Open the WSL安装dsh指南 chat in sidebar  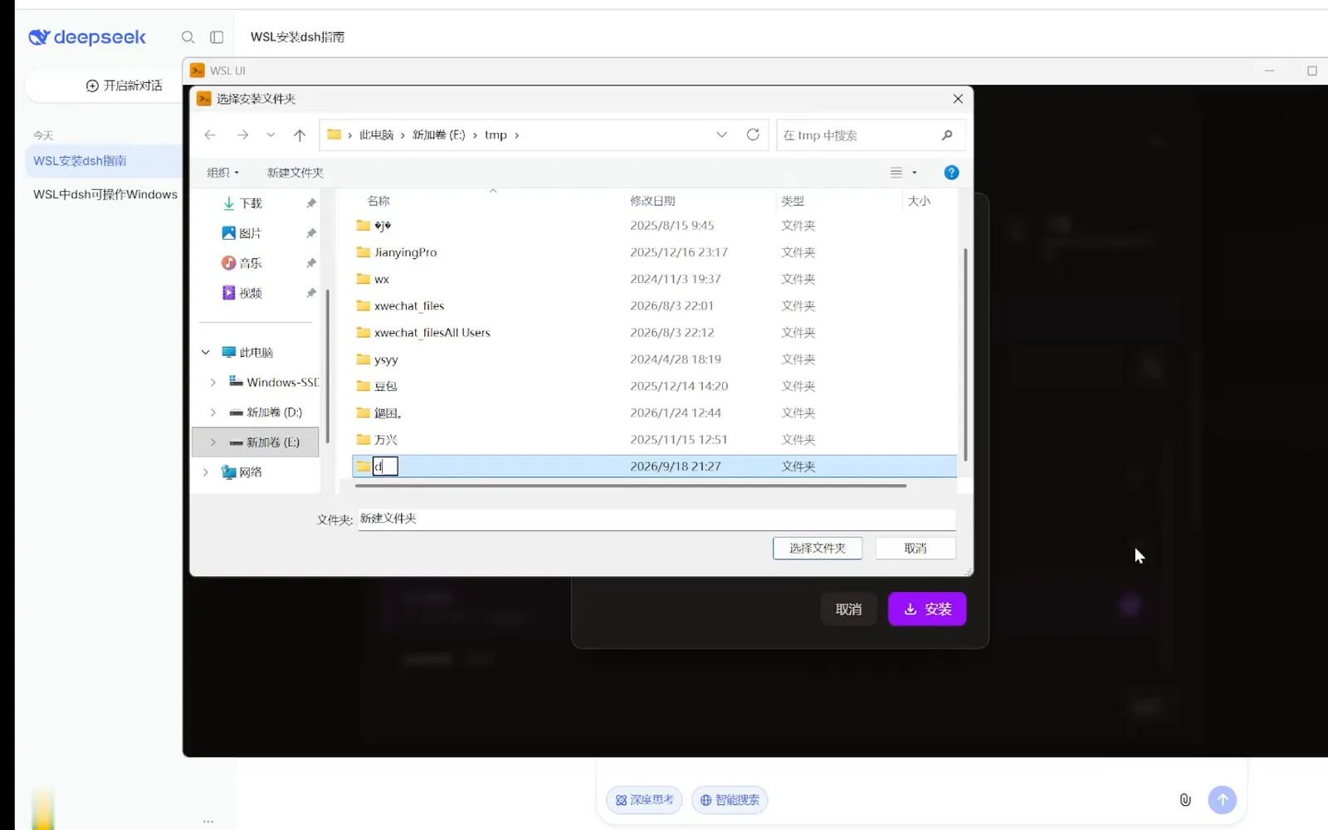104,161
